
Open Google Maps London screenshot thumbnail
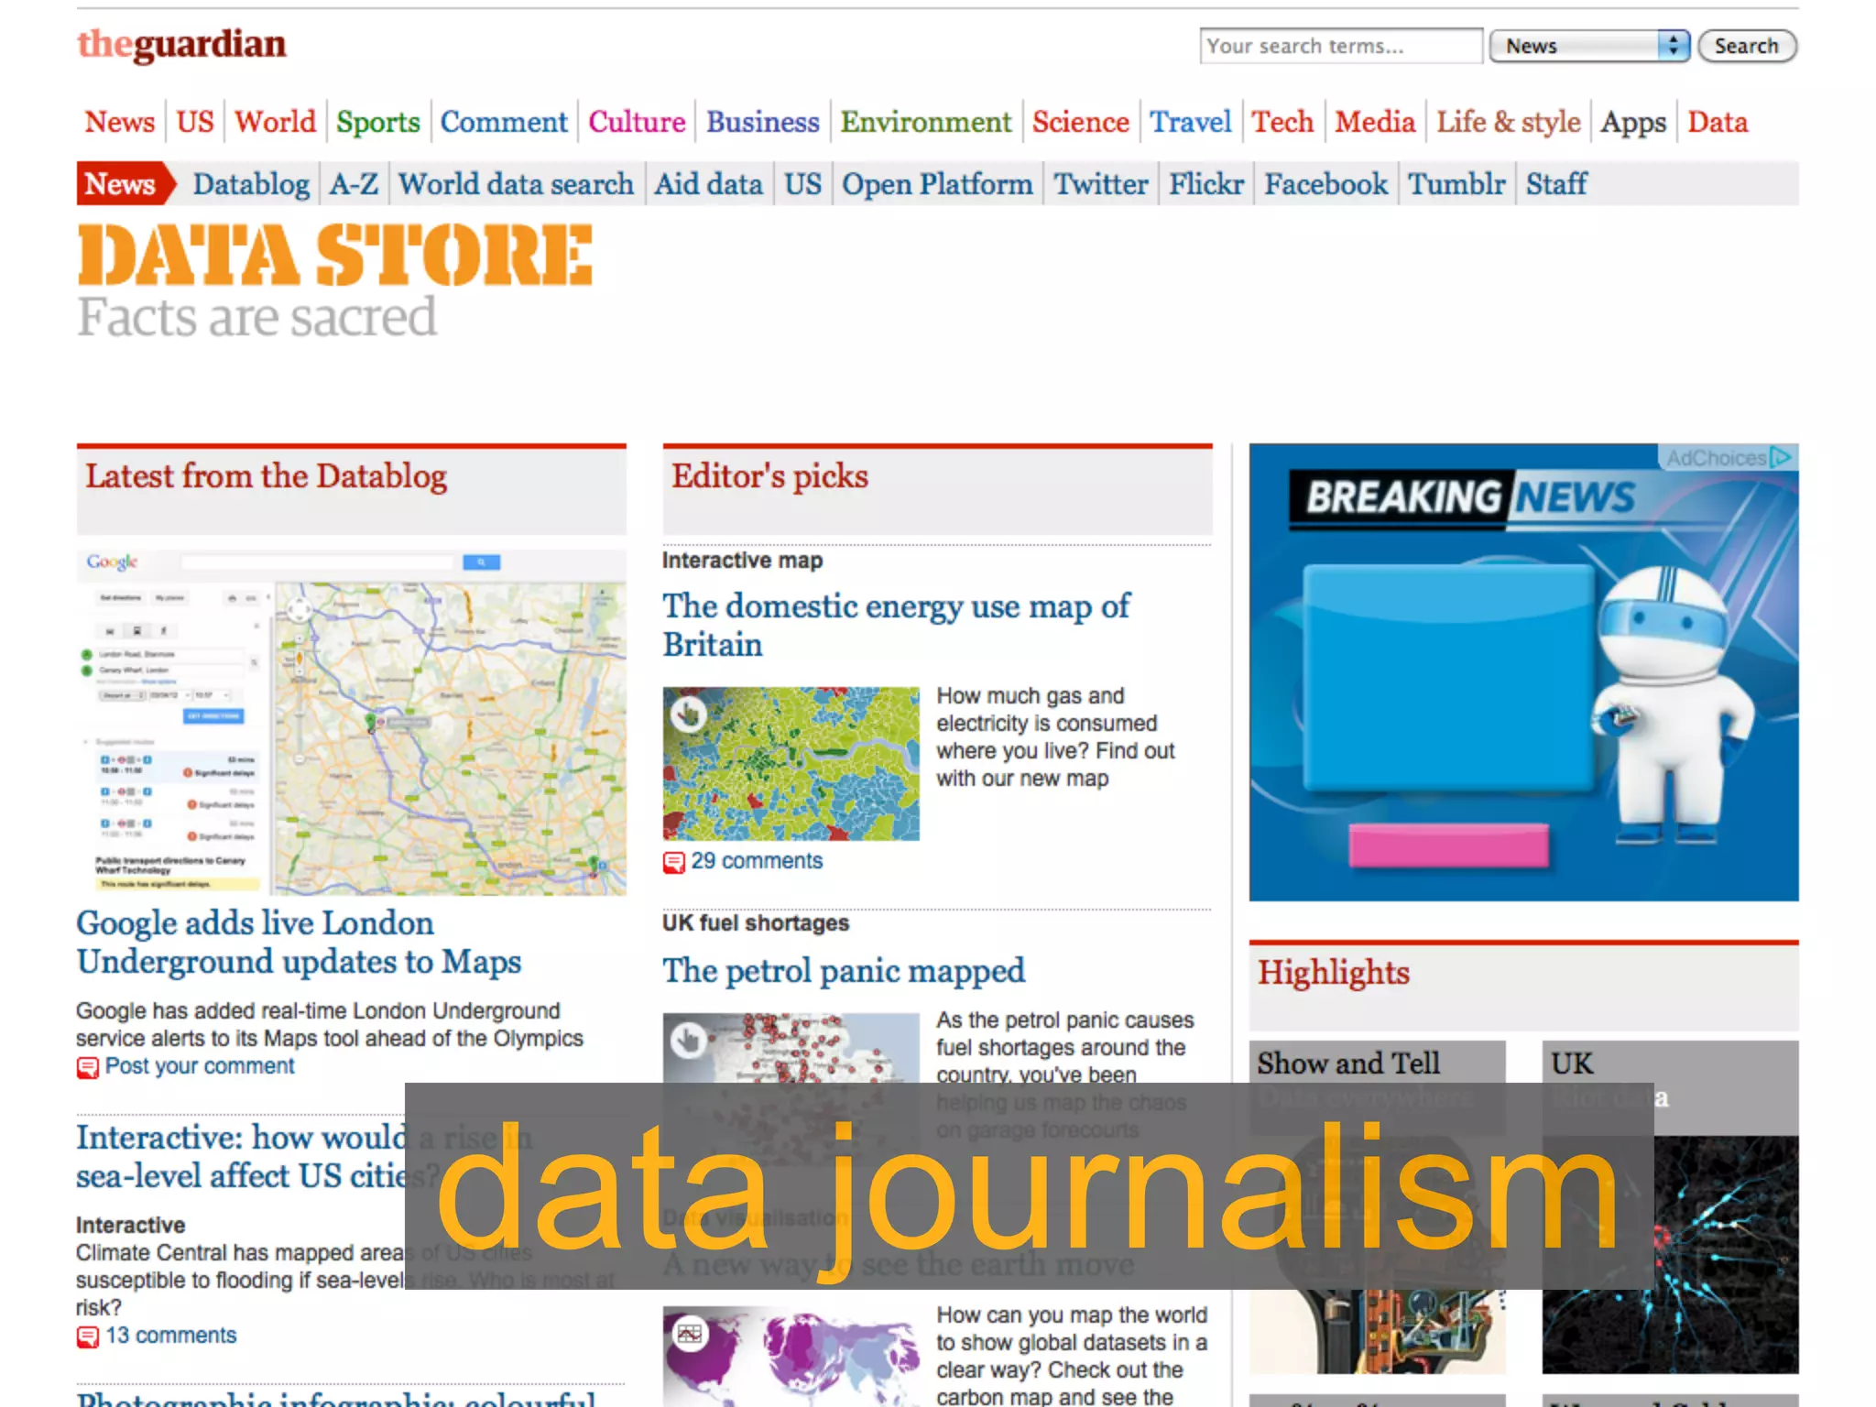[352, 722]
